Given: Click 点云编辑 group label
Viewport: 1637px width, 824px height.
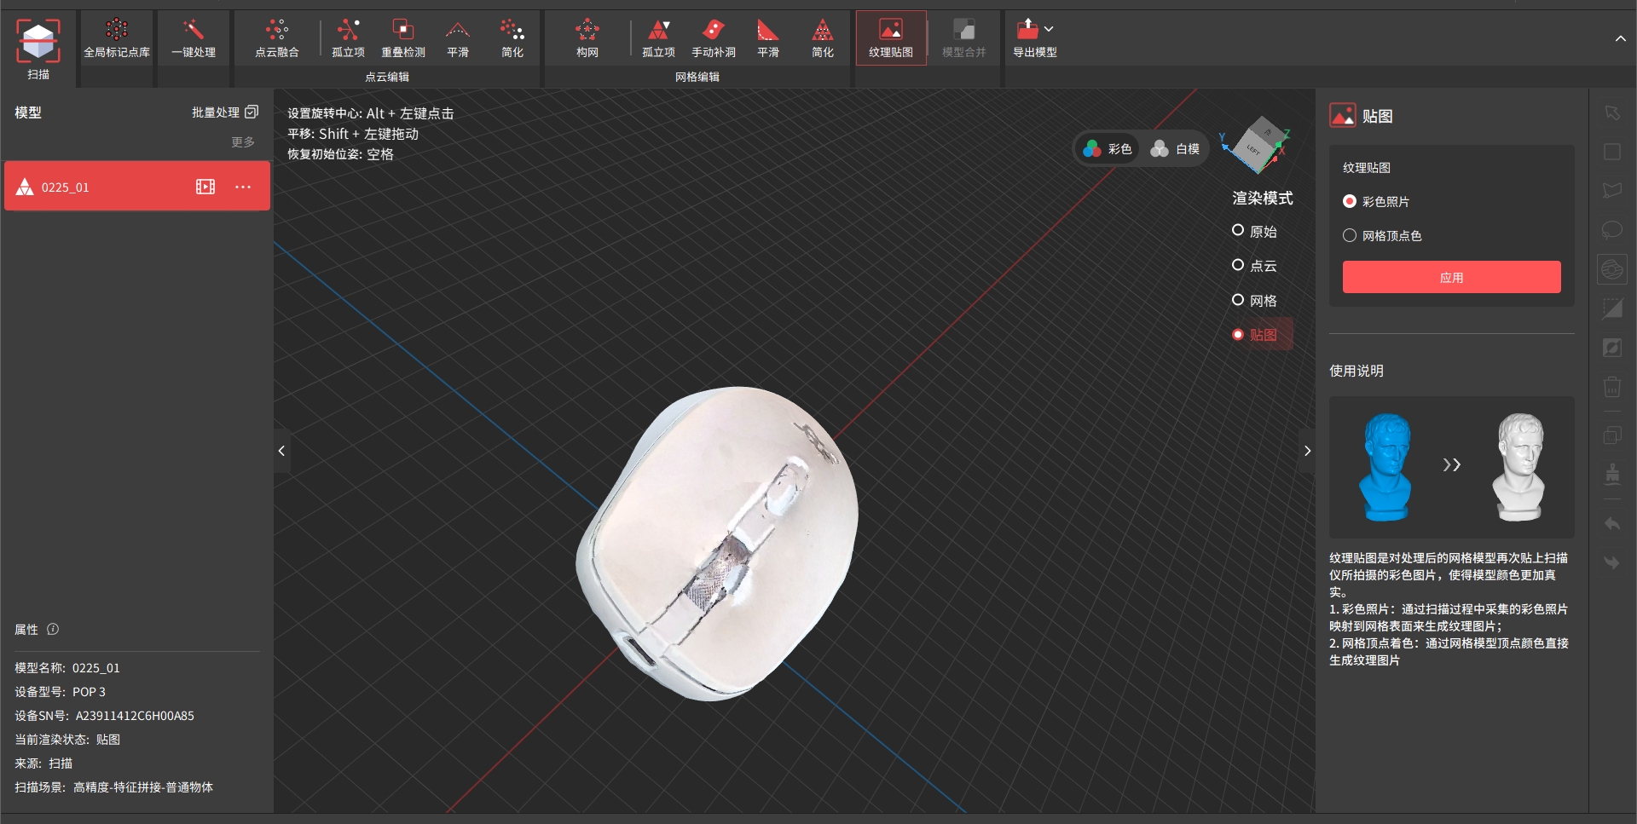Looking at the screenshot, I should pos(387,77).
